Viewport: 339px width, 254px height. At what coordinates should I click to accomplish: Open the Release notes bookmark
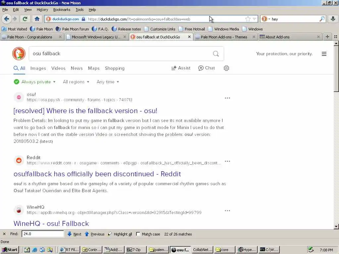pyautogui.click(x=126, y=29)
